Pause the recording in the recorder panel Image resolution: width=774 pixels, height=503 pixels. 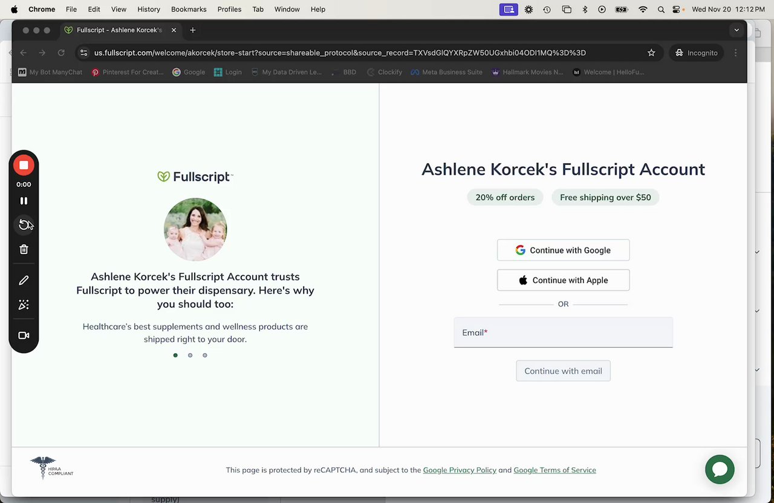24,201
